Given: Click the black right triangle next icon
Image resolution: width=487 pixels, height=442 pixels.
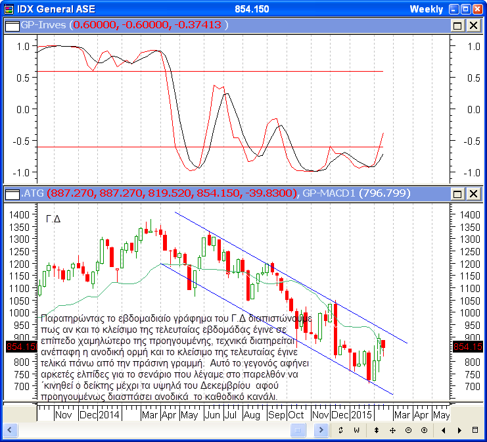Looking at the screenshot, I should pyautogui.click(x=459, y=430).
